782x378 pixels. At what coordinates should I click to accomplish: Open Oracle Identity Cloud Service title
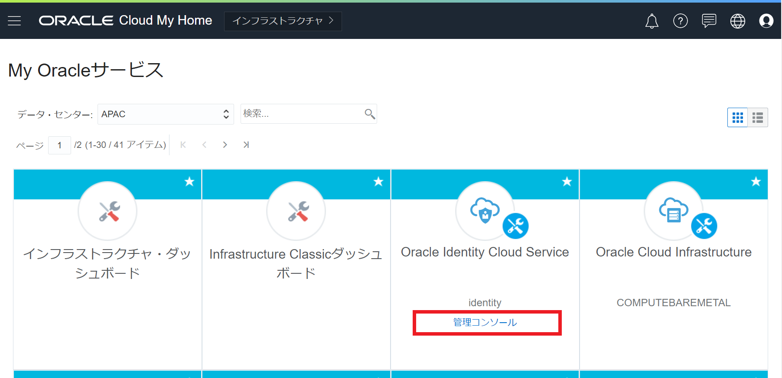point(485,252)
